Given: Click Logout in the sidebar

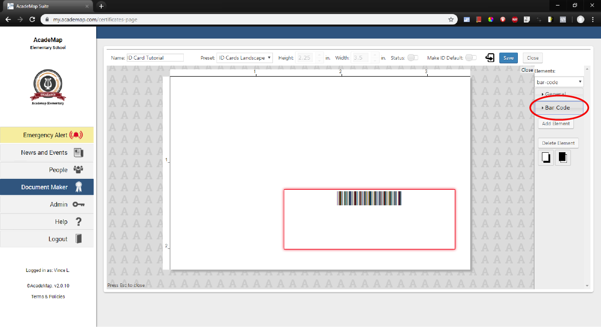Looking at the screenshot, I should [x=47, y=239].
